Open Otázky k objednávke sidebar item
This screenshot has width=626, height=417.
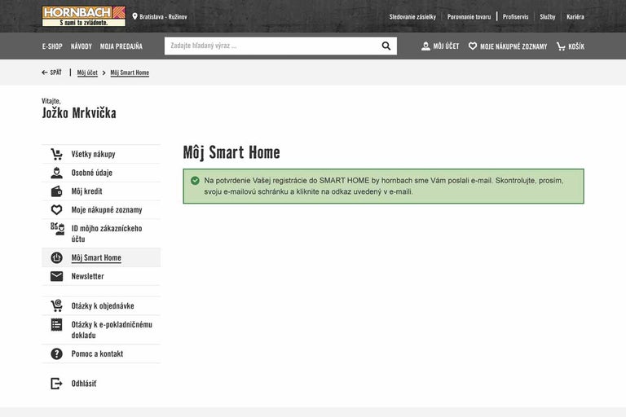[x=102, y=306]
